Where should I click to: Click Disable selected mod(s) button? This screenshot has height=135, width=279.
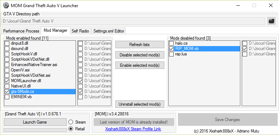point(140,55)
